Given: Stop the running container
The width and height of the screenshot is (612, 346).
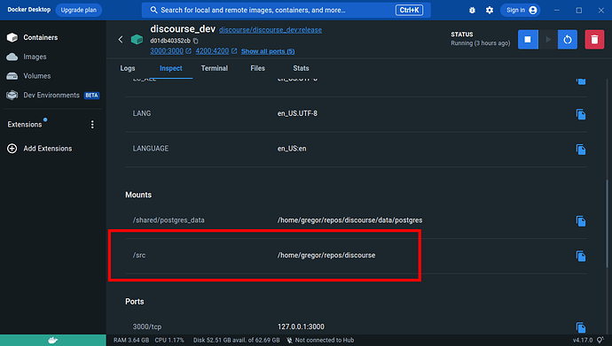Looking at the screenshot, I should pos(528,39).
